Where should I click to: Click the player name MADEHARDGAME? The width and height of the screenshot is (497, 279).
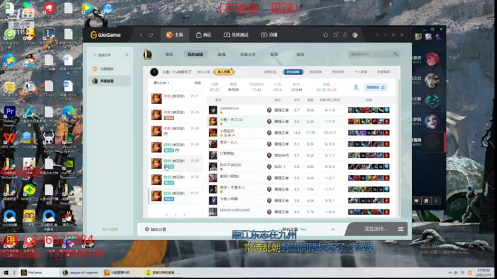(235, 210)
